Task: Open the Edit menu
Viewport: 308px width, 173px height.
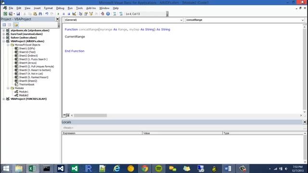Action: pyautogui.click(x=19, y=8)
